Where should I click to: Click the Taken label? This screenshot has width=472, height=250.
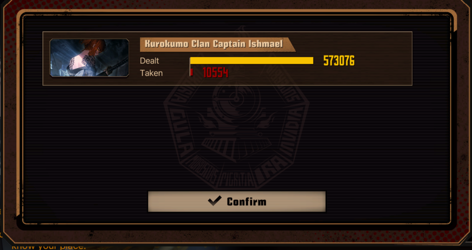pyautogui.click(x=151, y=73)
